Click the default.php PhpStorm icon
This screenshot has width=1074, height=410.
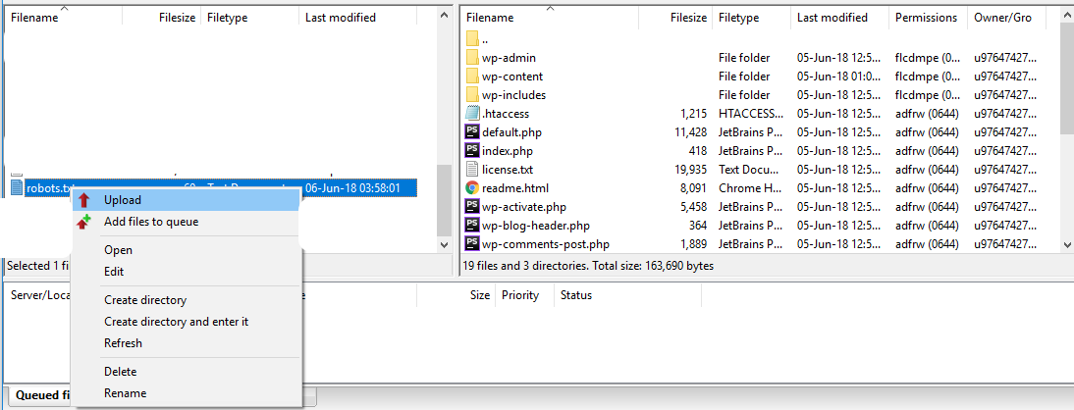point(472,132)
